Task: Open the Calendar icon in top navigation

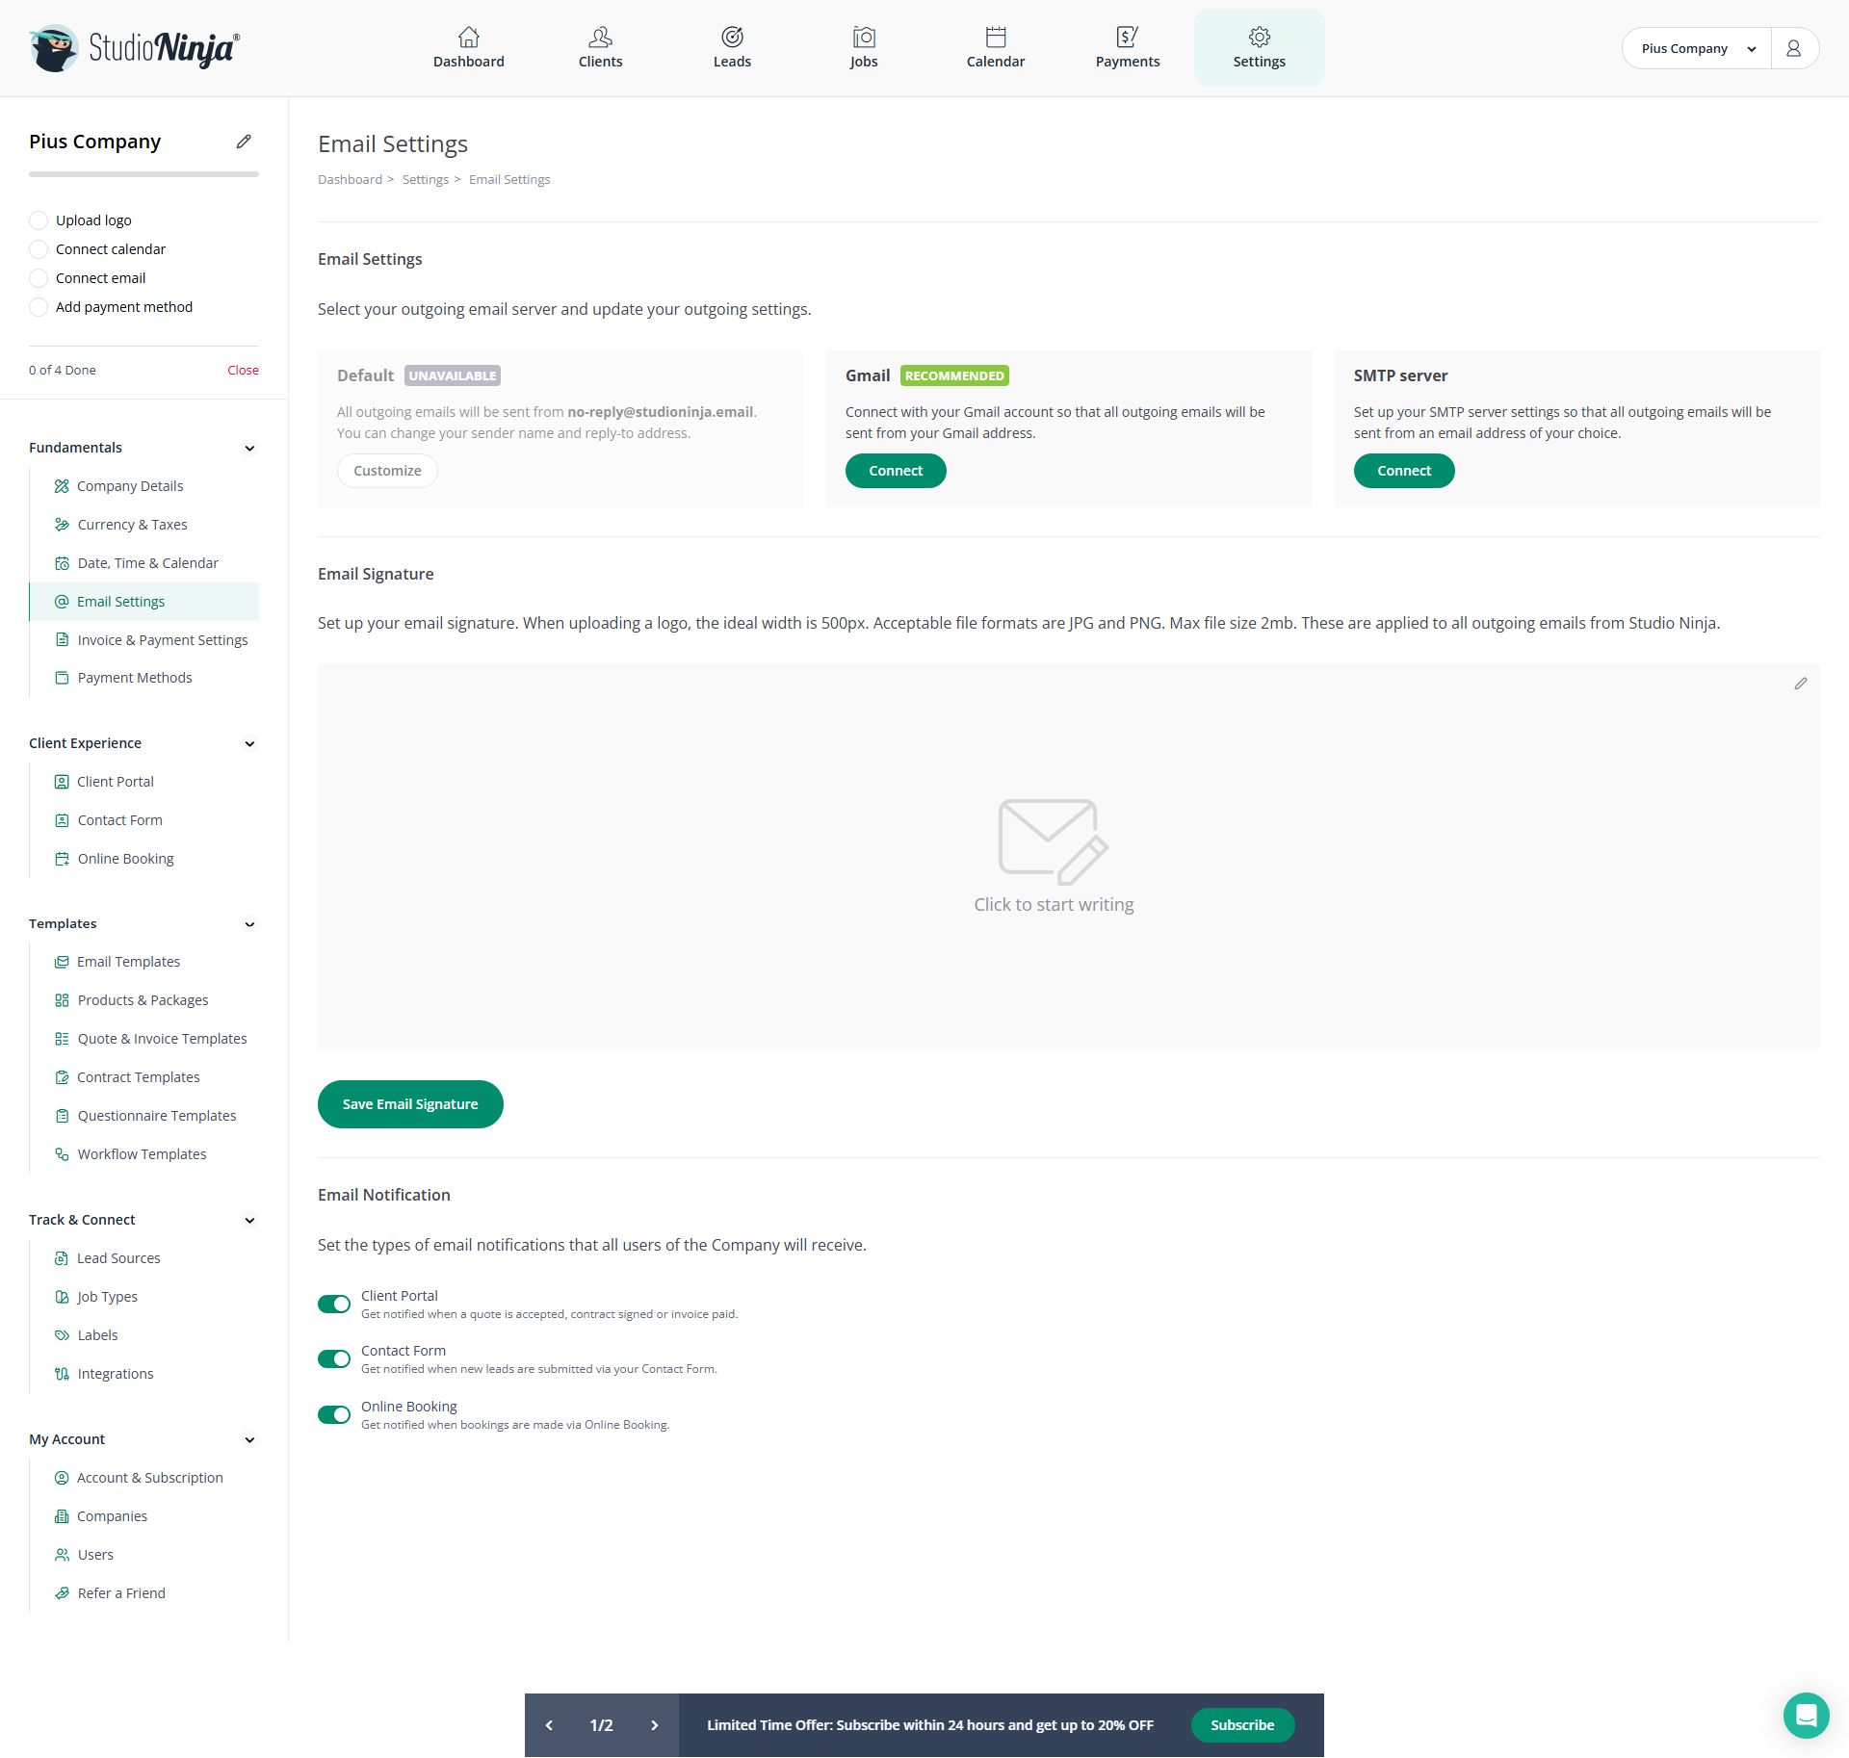Action: tap(996, 37)
